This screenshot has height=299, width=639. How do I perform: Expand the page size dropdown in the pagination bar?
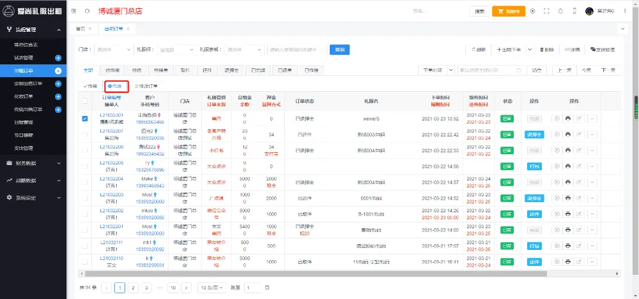click(x=212, y=288)
